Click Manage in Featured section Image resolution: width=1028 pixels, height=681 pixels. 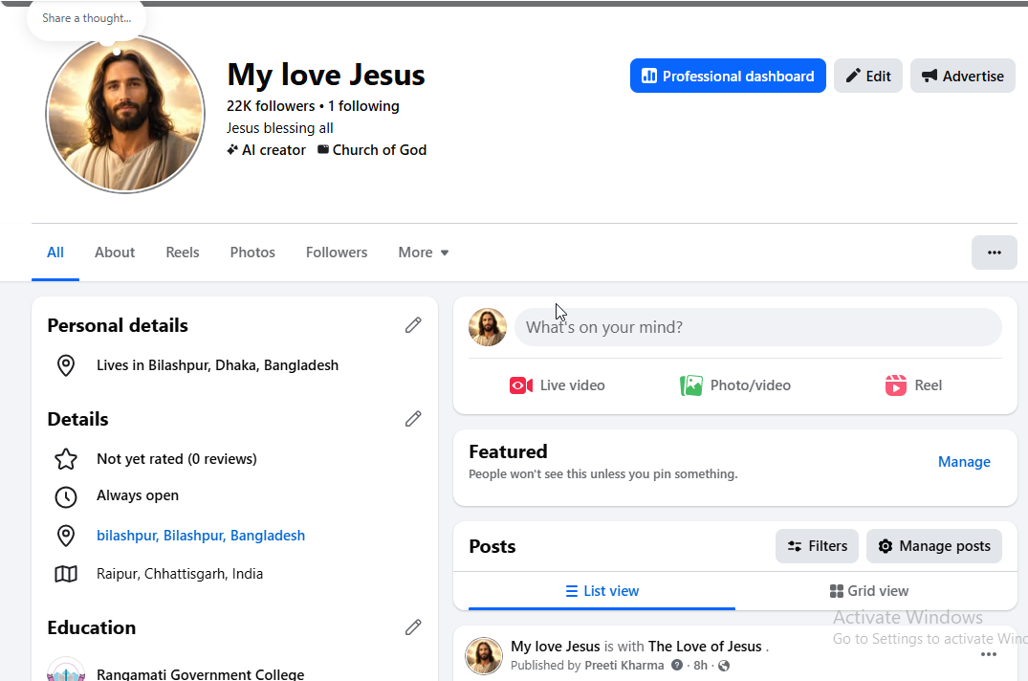964,461
